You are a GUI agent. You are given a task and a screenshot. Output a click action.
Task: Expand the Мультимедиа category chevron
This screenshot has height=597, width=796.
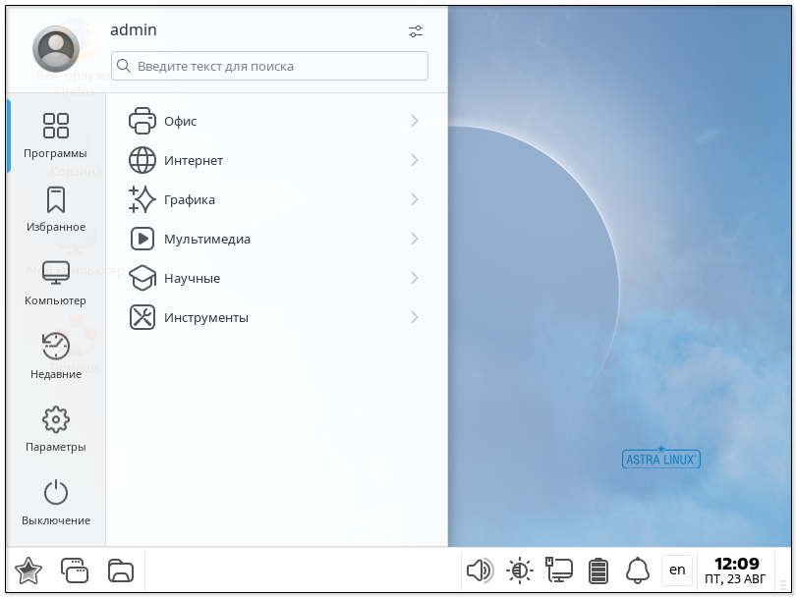tap(415, 239)
